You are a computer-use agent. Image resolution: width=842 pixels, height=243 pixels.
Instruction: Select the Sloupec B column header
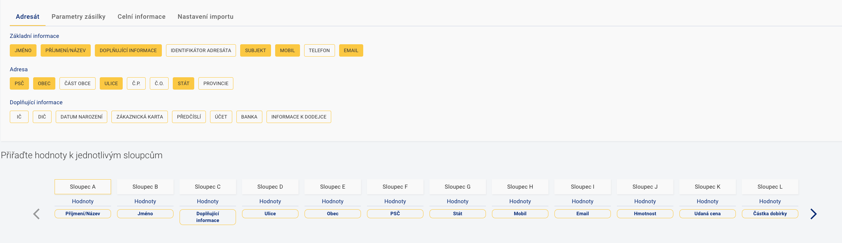pos(145,187)
